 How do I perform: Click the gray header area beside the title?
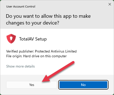pyautogui.click(x=71, y=6)
